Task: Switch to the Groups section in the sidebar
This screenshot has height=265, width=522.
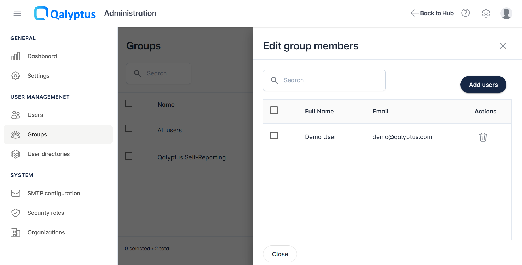Action: tap(37, 134)
